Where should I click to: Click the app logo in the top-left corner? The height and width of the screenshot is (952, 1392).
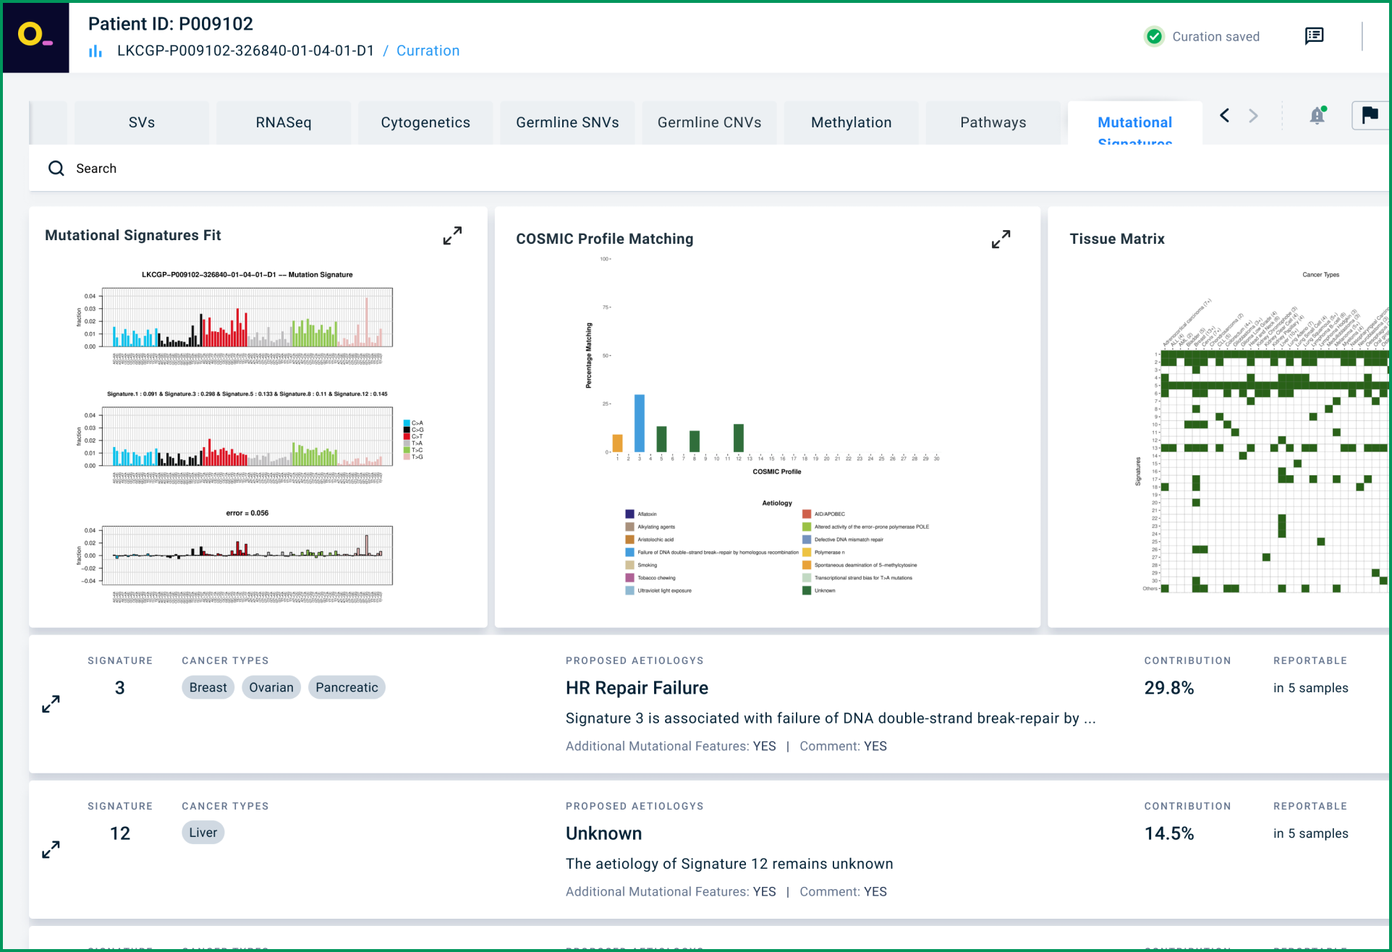tap(35, 37)
